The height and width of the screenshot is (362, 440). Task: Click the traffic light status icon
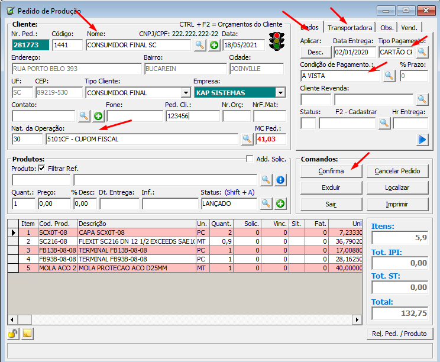(x=277, y=41)
